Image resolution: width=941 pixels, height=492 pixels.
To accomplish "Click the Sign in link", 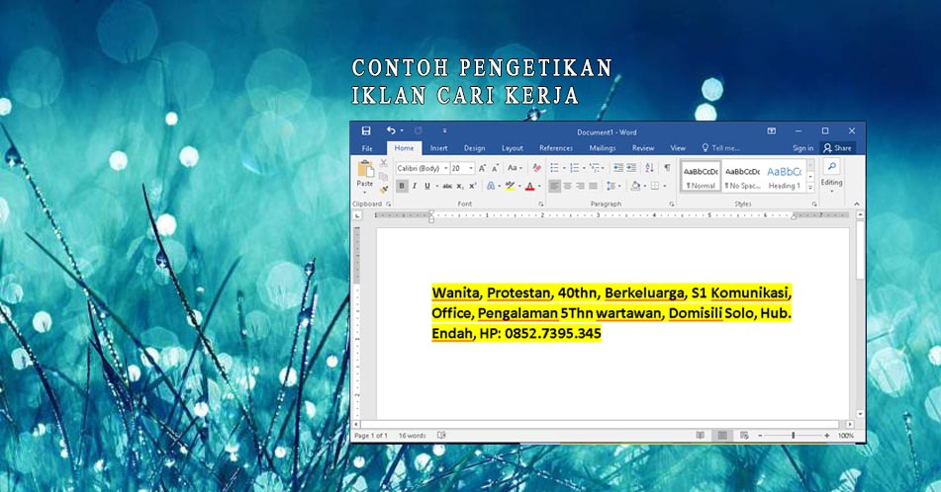I will (x=803, y=148).
